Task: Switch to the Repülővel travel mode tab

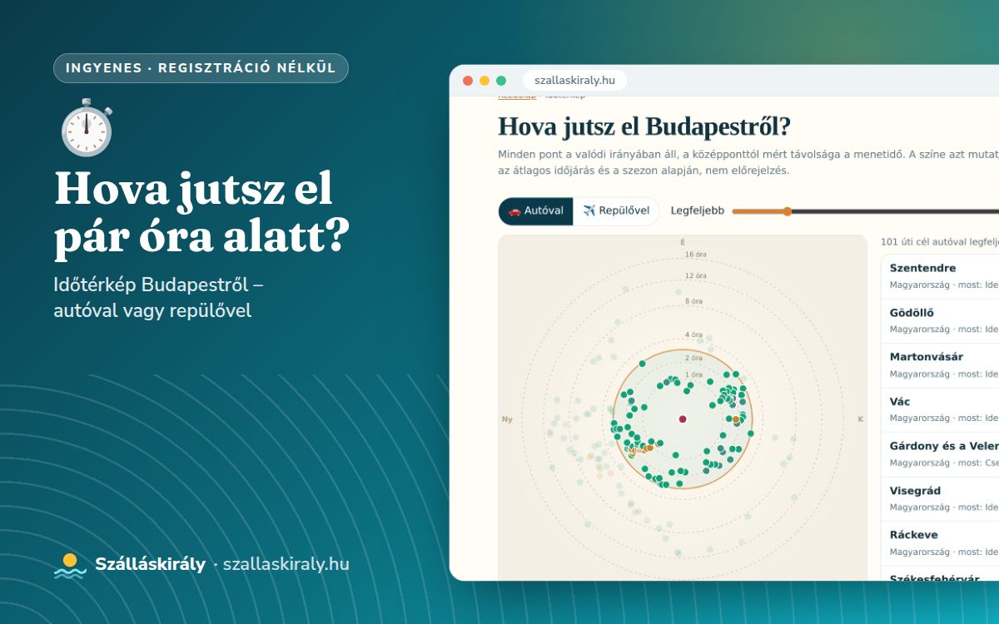Action: click(616, 211)
